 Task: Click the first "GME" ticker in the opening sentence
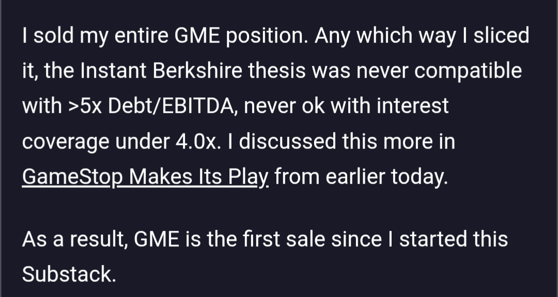pos(197,35)
